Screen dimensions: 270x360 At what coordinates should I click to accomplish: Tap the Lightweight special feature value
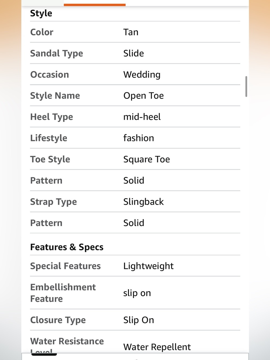[x=148, y=266]
